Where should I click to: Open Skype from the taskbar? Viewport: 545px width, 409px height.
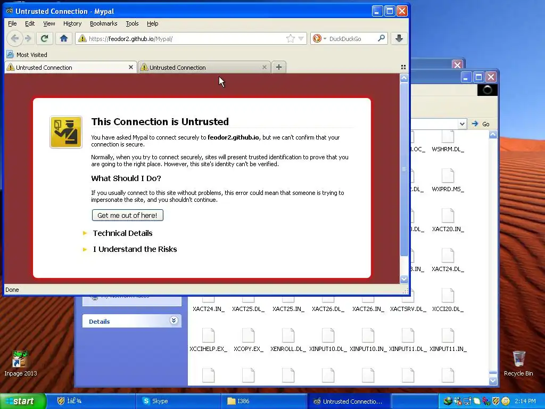click(x=178, y=401)
